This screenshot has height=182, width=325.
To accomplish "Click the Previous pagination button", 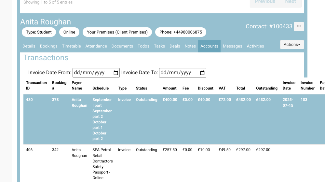I will [265, 2].
